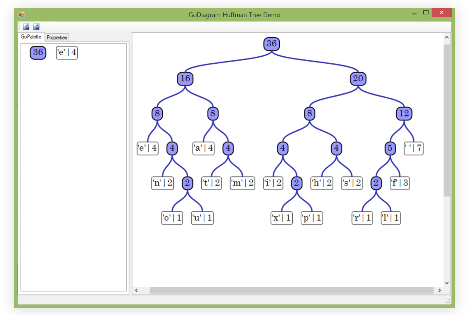Select the 'f'|3 leaf node

400,183
